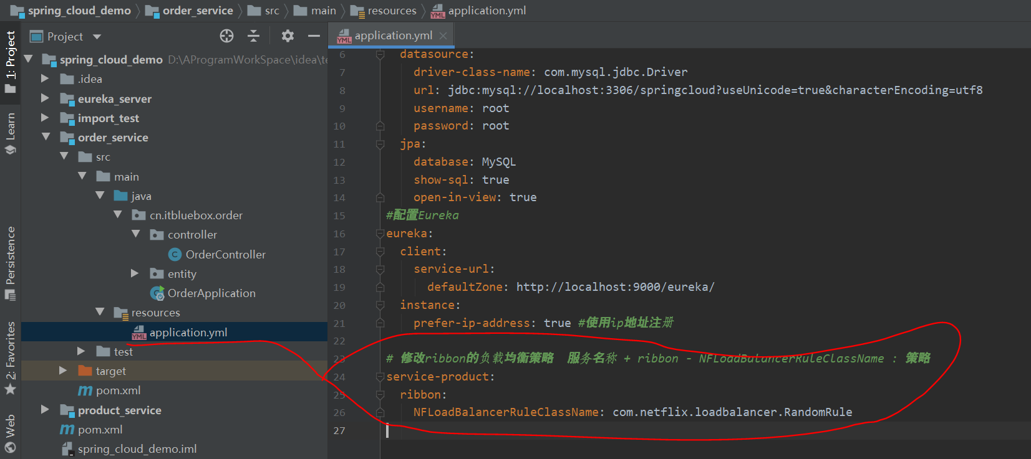1031x459 pixels.
Task: Fold the client block at line 17
Action: pos(380,252)
